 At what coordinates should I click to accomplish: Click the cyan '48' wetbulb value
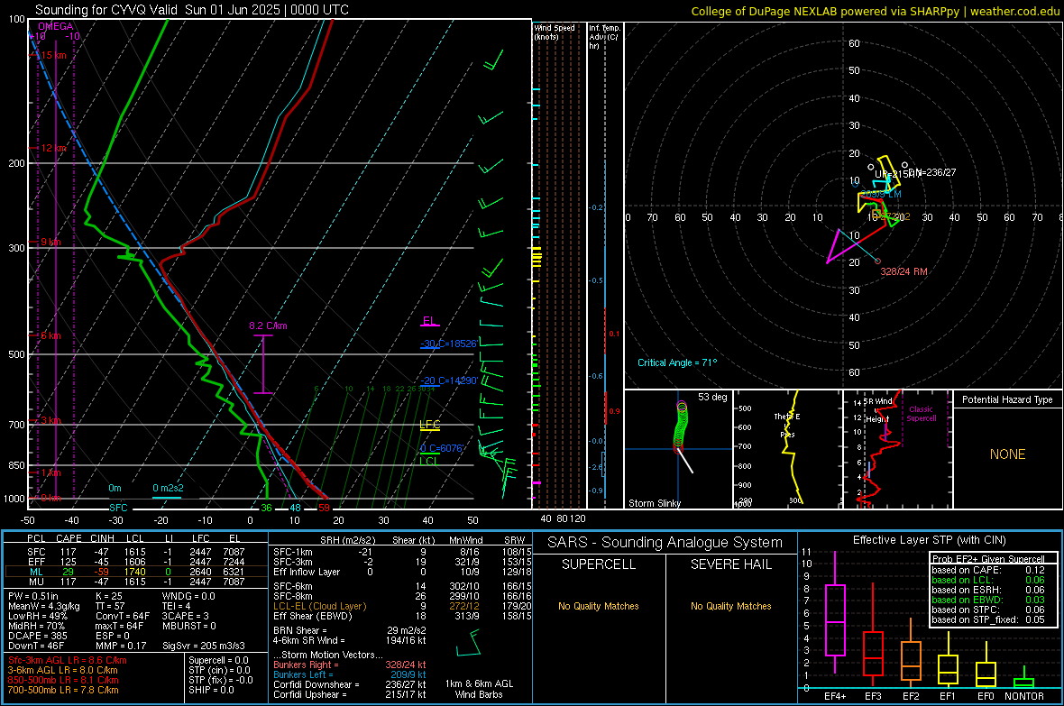coord(295,508)
